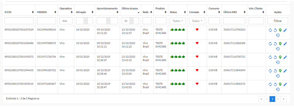The height and width of the screenshot is (108, 294).
Task: Go to first page with double-left arrow
Action: pos(261,99)
